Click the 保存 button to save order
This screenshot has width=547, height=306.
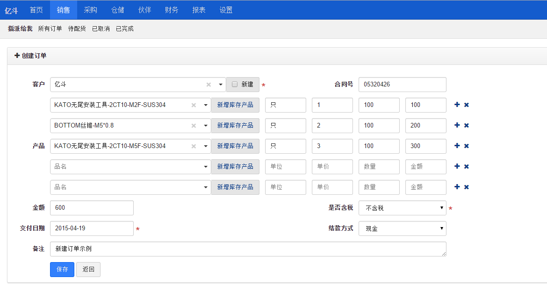[62, 270]
